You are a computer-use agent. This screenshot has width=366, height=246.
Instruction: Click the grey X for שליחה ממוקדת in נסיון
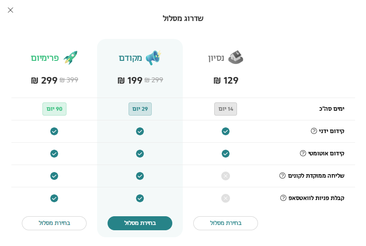pos(226,176)
